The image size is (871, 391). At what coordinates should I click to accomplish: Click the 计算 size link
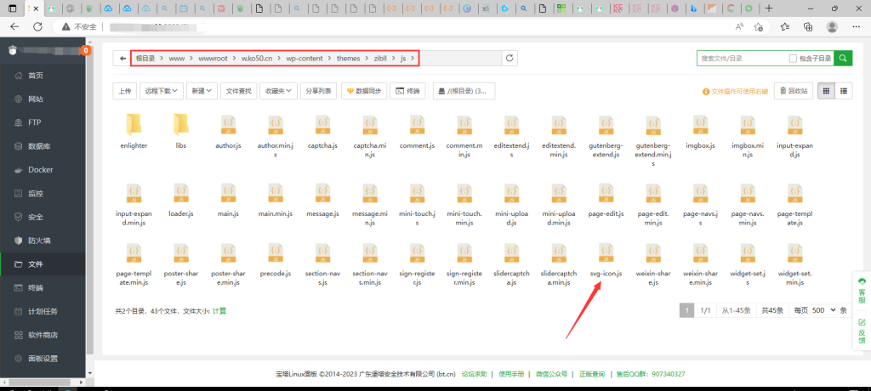tap(219, 311)
